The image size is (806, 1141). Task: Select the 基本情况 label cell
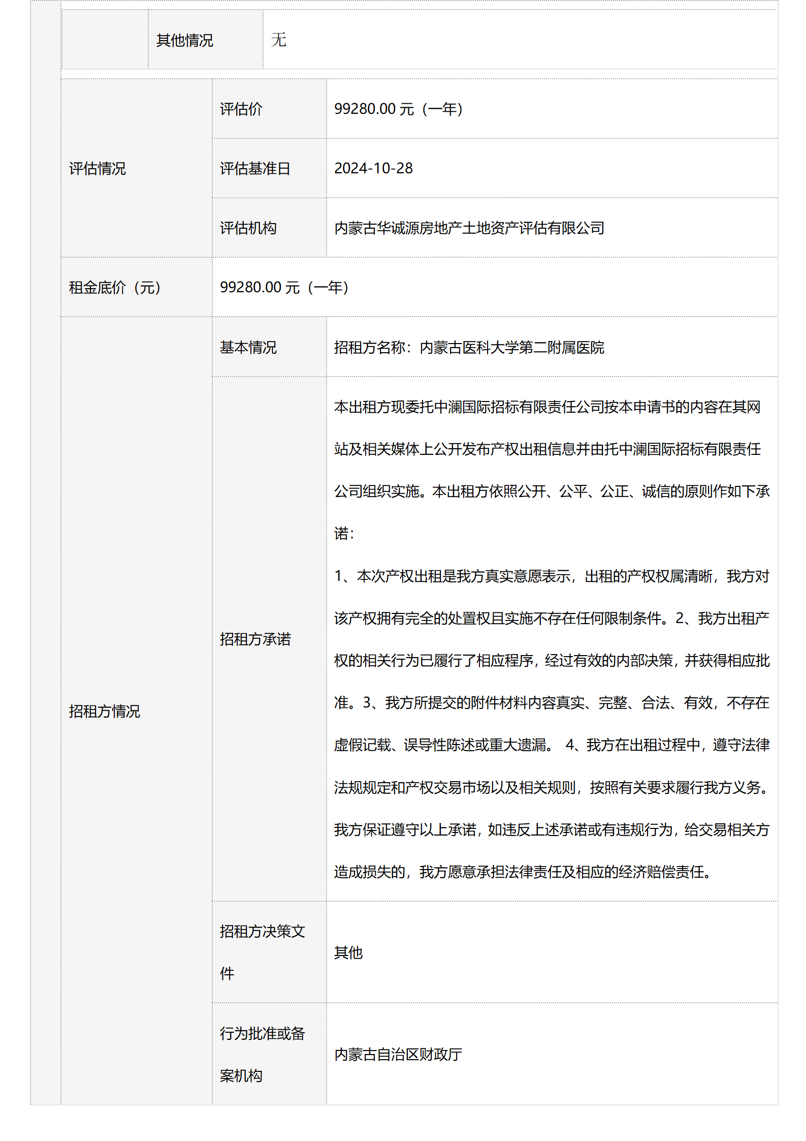(248, 347)
